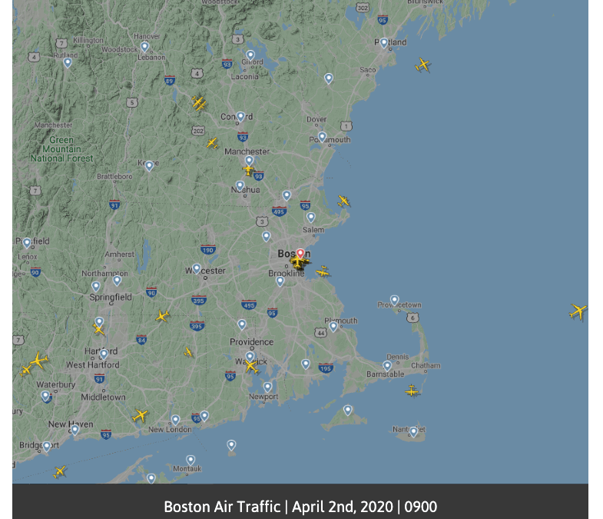Click the plane south of Chatham
The width and height of the screenshot is (603, 519).
pyautogui.click(x=412, y=391)
